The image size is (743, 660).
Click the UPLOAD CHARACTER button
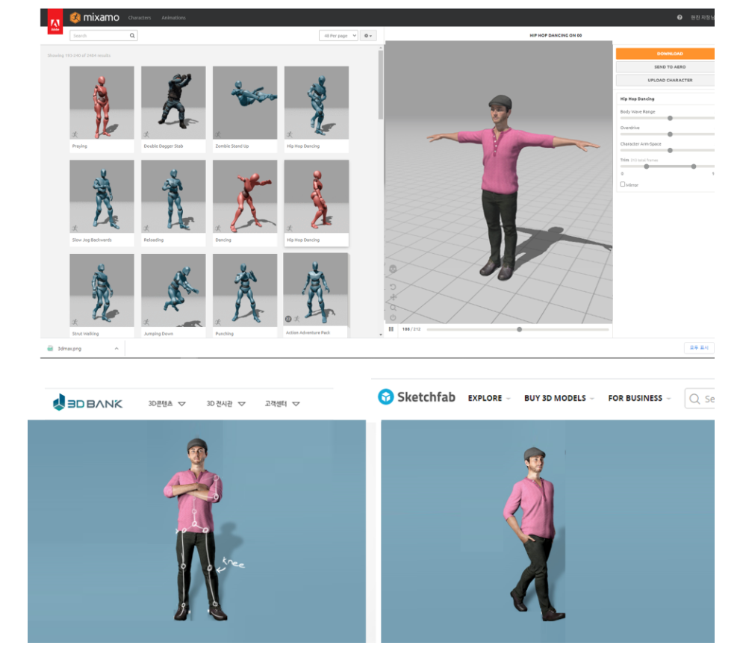pos(668,80)
